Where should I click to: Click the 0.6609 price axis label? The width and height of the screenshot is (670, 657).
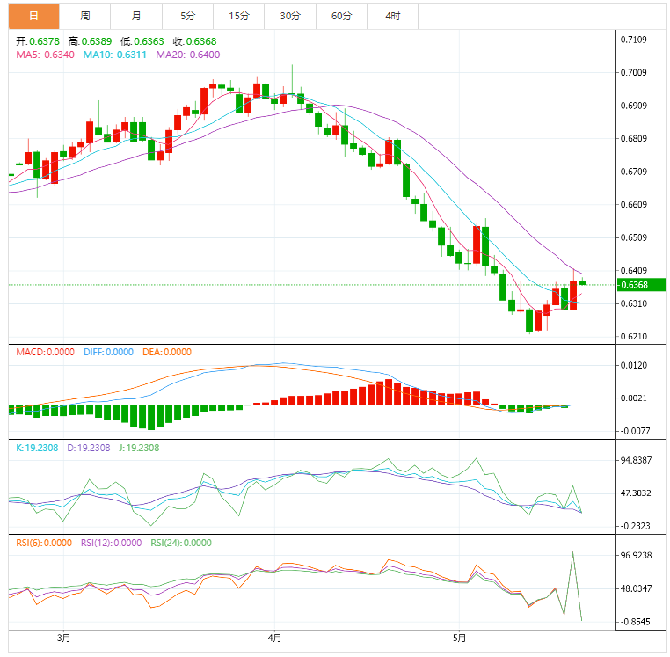click(634, 205)
